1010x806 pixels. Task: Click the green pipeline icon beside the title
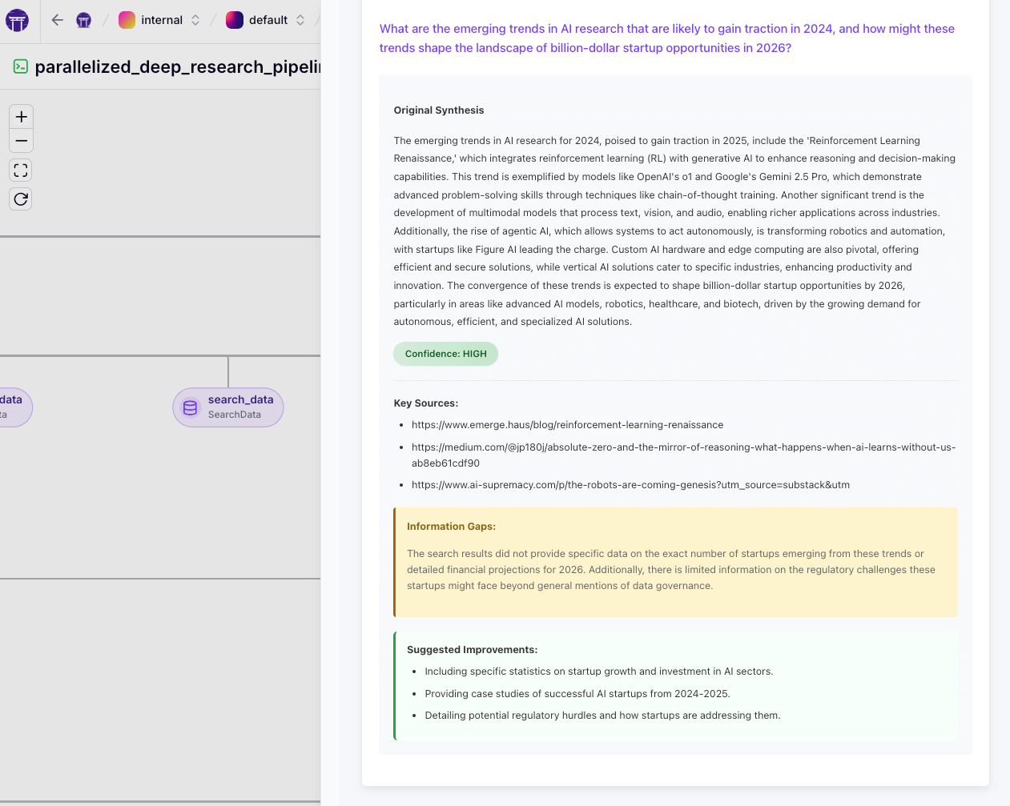(21, 66)
